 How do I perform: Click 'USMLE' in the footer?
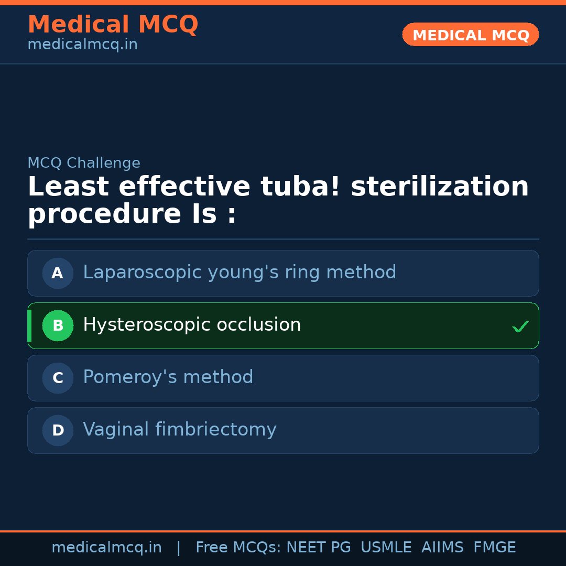(x=386, y=548)
